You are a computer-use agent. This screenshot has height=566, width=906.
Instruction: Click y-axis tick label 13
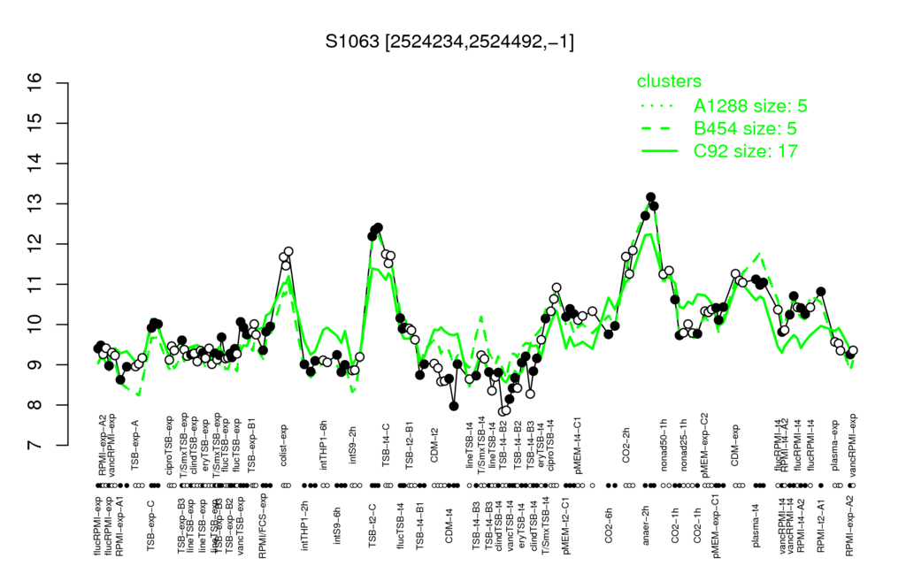[x=35, y=204]
